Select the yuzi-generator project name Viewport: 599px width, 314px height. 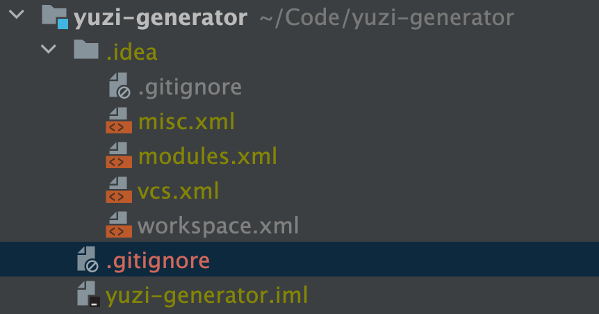tap(160, 17)
